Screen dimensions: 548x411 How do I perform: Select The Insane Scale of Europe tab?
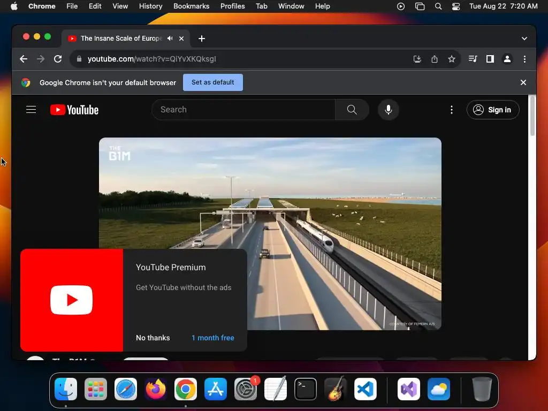[x=121, y=39]
